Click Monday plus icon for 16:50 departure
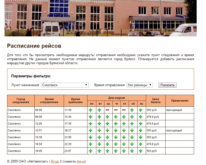This screenshot has width=206, height=165. click(x=90, y=144)
